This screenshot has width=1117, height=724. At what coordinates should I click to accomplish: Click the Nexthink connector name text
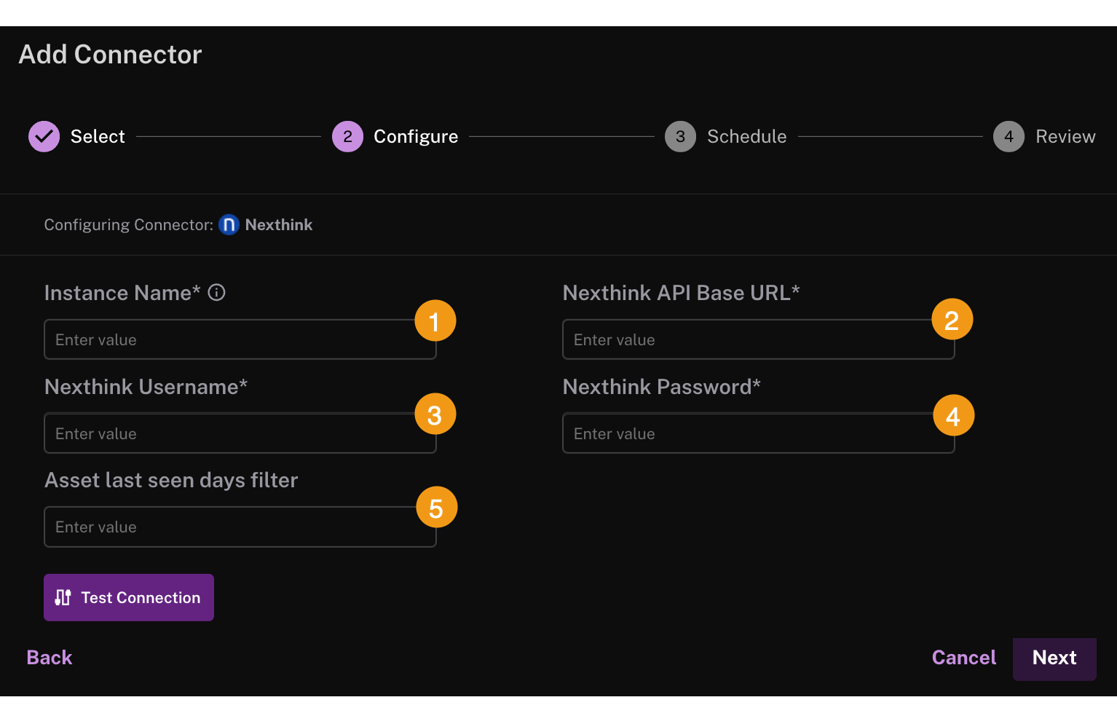coord(279,225)
